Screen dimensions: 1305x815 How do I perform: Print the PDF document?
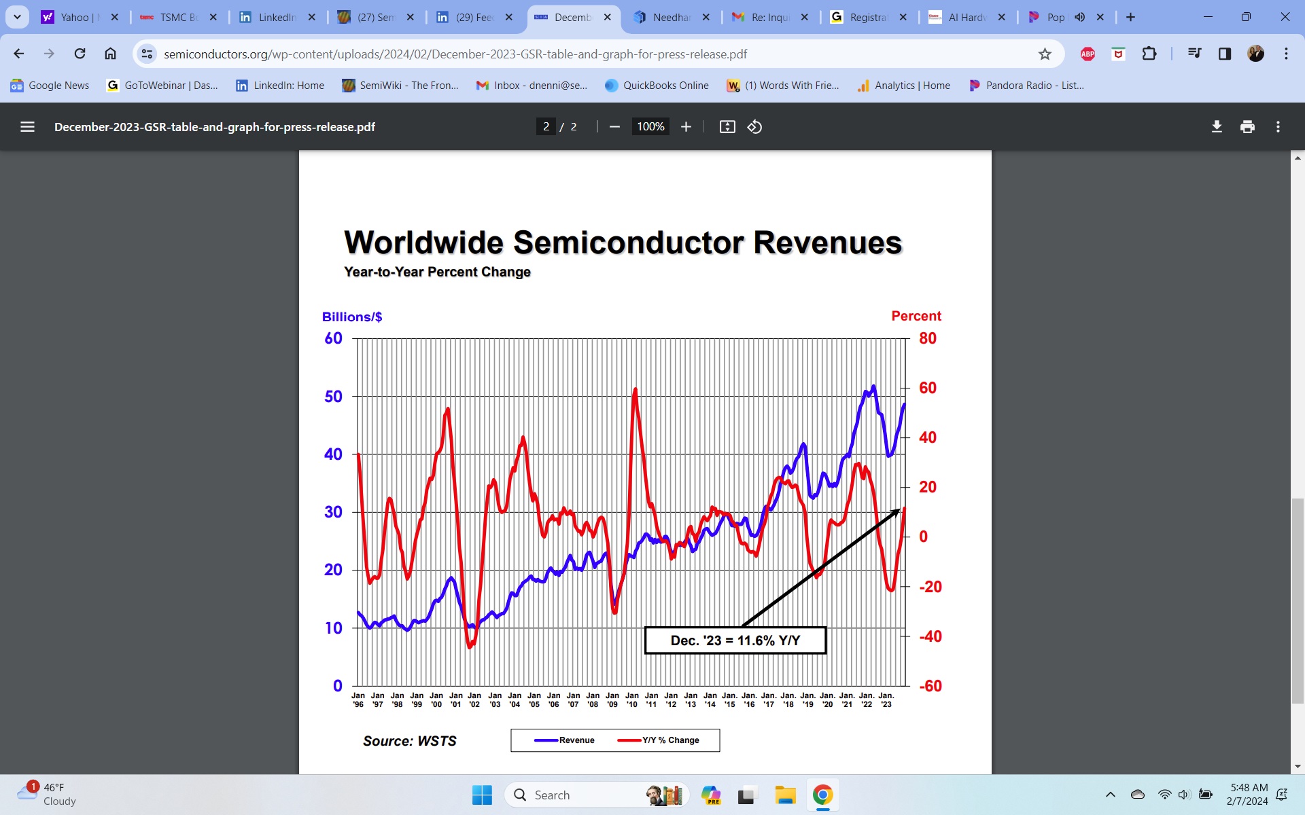[1247, 126]
